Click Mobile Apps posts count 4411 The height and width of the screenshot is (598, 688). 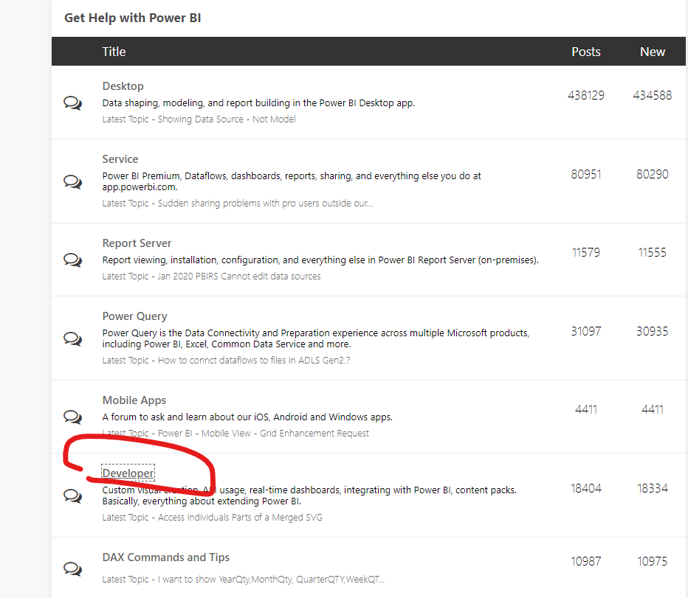586,409
